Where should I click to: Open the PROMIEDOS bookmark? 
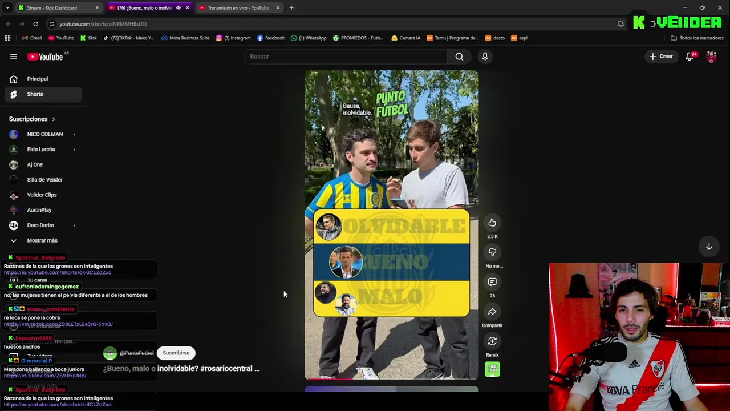click(358, 38)
